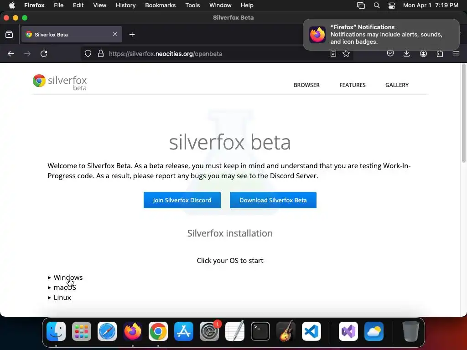
Task: Bookmark this page with the star icon
Action: (346, 54)
